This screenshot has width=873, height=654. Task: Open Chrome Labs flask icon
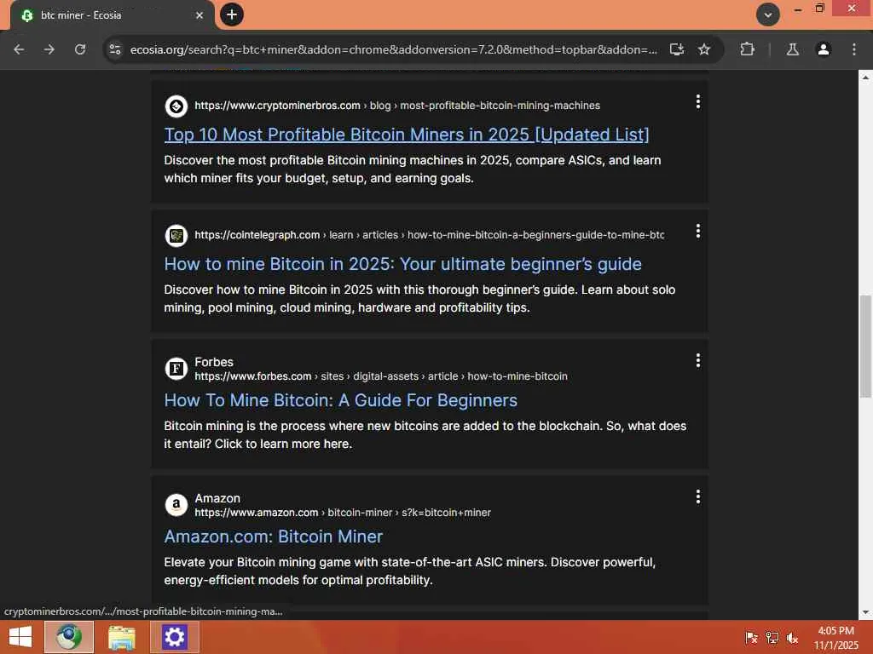tap(793, 49)
